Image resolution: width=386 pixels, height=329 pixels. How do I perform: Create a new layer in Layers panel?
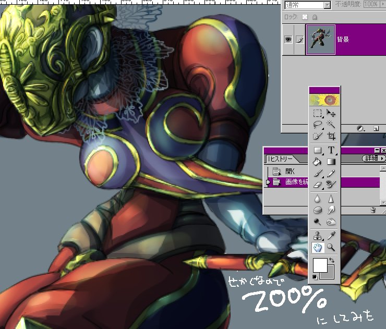(376, 128)
